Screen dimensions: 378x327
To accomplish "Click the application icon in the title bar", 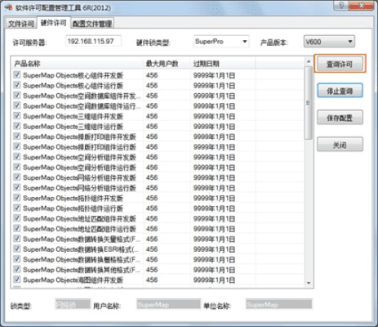I will pyautogui.click(x=8, y=7).
